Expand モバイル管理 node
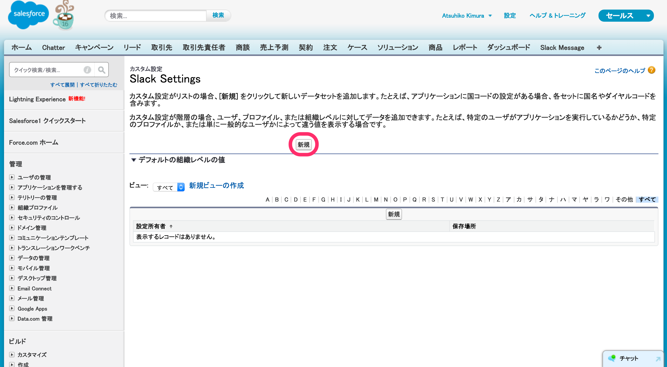 (x=12, y=268)
